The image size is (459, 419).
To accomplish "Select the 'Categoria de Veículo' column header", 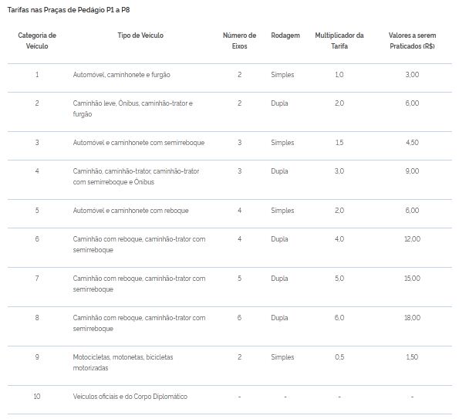I will pyautogui.click(x=37, y=41).
